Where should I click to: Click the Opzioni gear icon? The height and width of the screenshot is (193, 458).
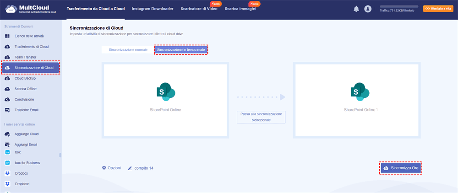click(104, 168)
